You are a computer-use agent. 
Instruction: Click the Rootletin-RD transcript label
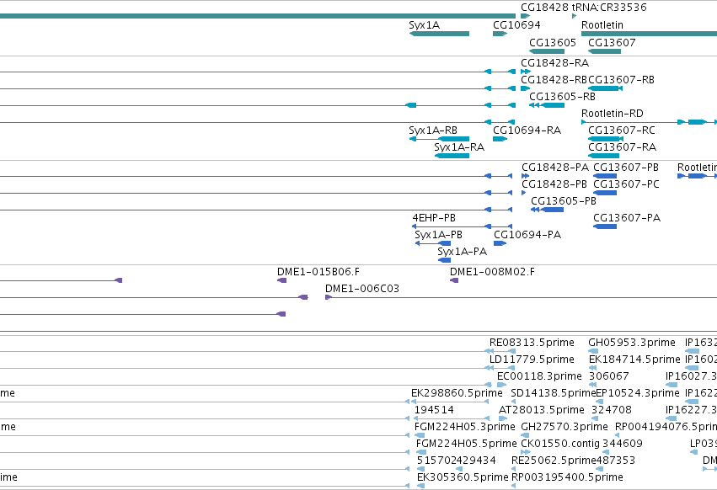tap(612, 114)
